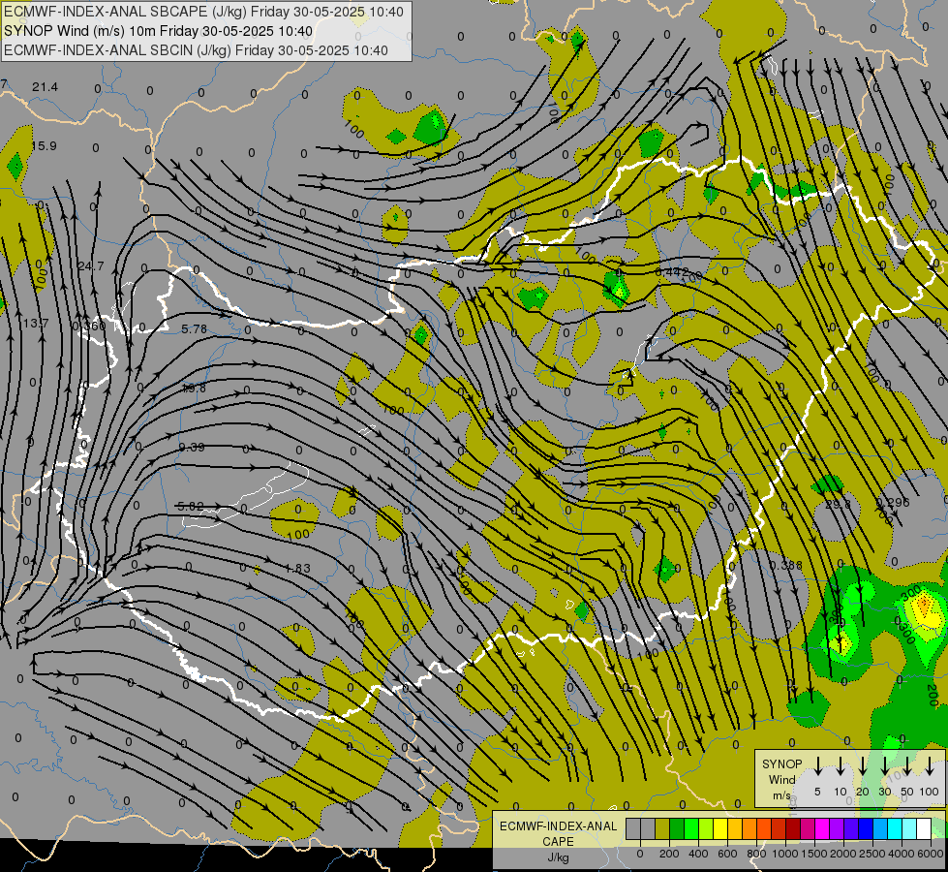Pick the dark red CAPE legend swatch
The image size is (948, 872).
794,828
